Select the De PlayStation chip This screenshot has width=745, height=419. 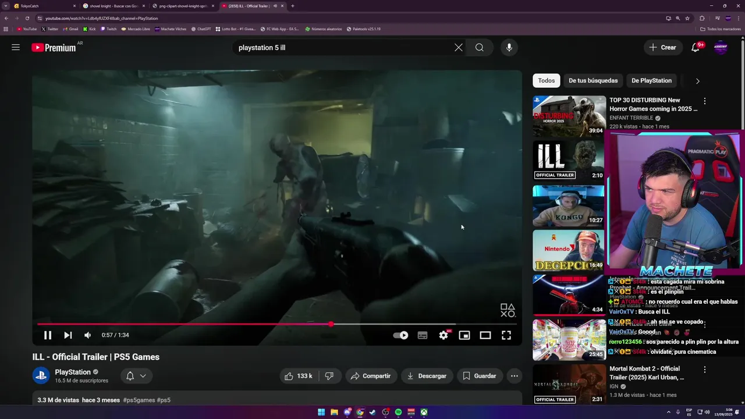coord(651,80)
